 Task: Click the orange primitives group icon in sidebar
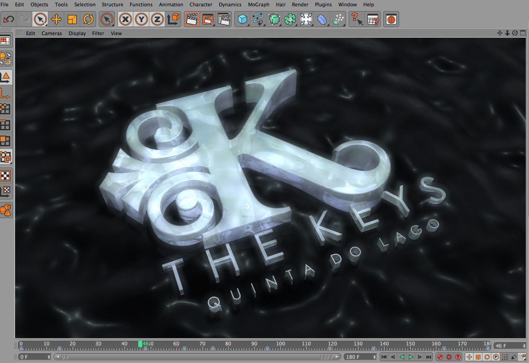[x=6, y=210]
